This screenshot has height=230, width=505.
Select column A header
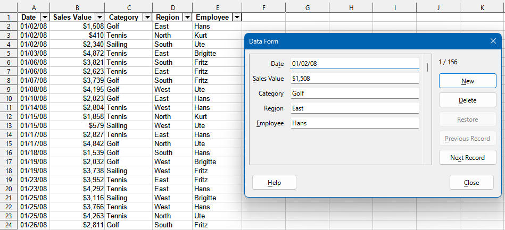(34, 8)
